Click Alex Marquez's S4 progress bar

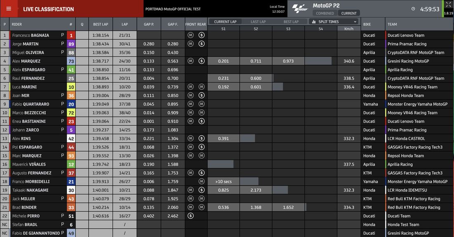coord(318,61)
